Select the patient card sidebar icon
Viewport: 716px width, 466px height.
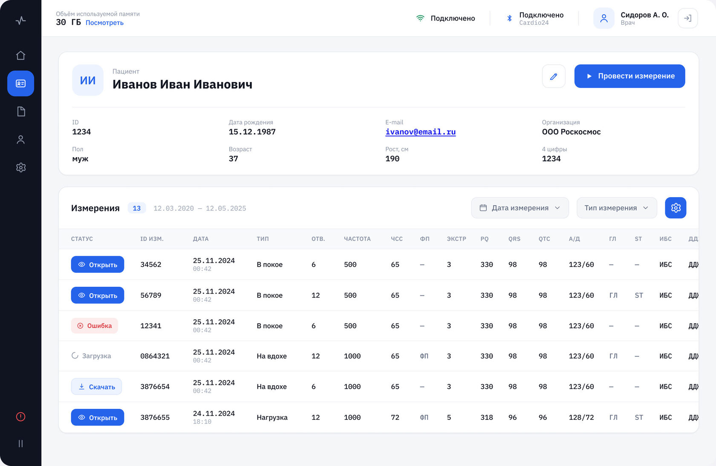pos(20,83)
